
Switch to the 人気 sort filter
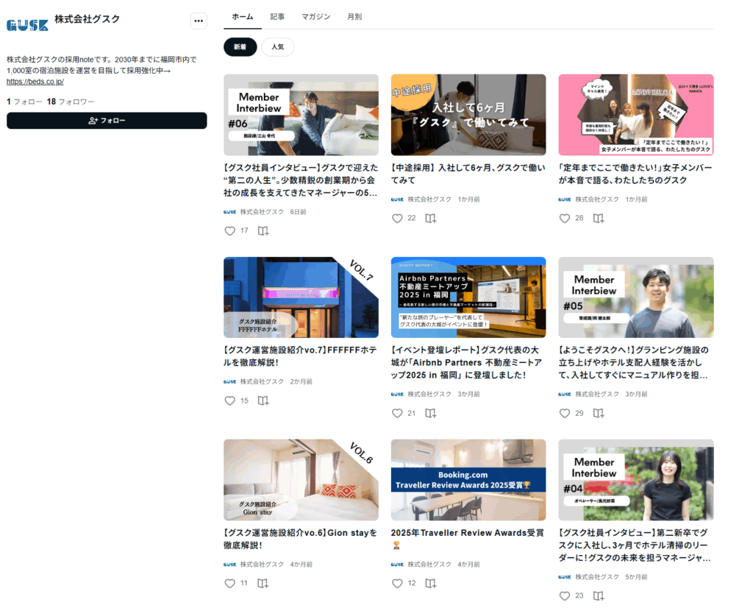[278, 47]
